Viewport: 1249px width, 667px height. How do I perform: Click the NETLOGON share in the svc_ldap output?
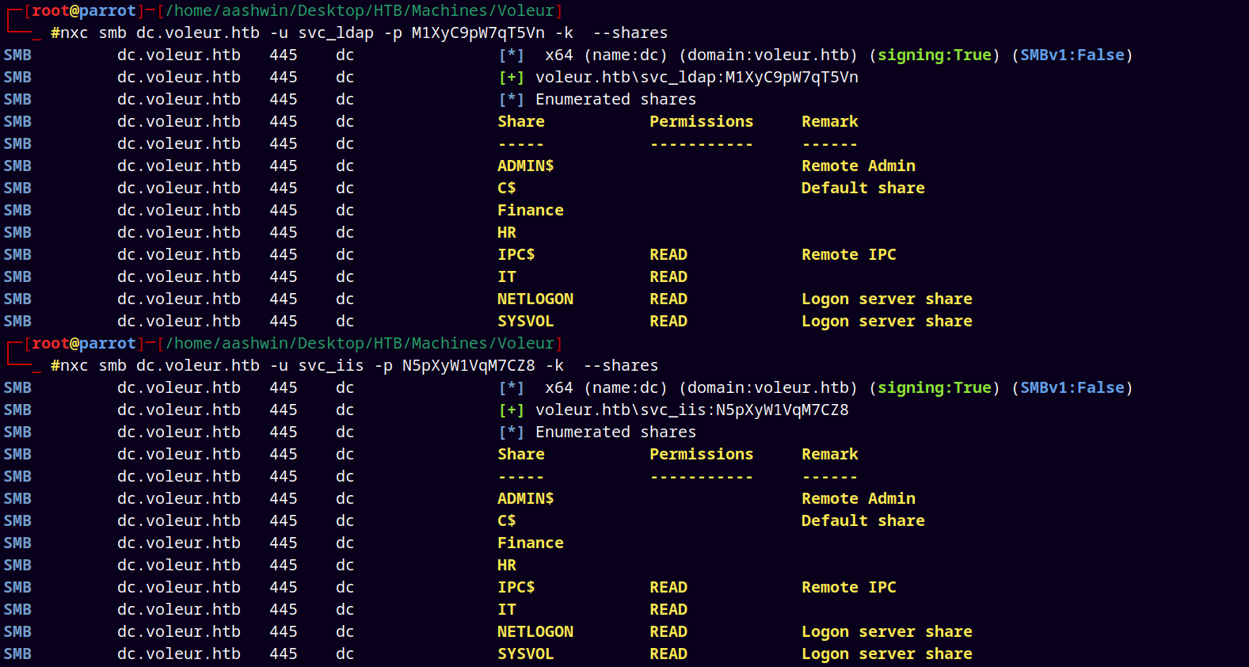(x=535, y=299)
